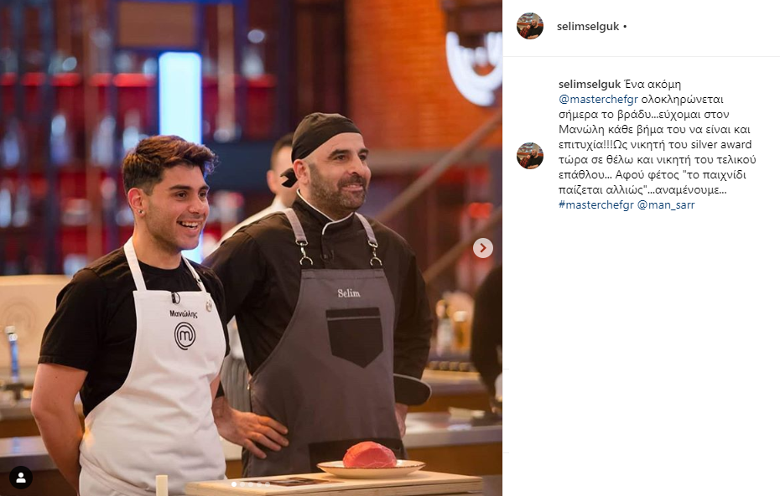The image size is (780, 496).
Task: Click the Selim name on gray apron
Action: click(x=349, y=293)
